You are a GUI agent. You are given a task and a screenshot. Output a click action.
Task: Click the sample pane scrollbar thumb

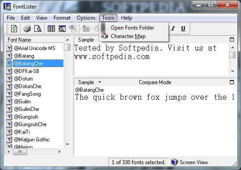pyautogui.click(x=232, y=55)
